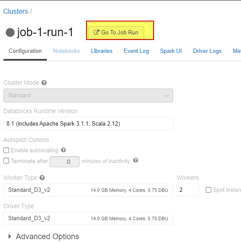Image resolution: width=241 pixels, height=243 pixels.
Task: Click the help icon next to Cluster Mode
Action: point(44,83)
